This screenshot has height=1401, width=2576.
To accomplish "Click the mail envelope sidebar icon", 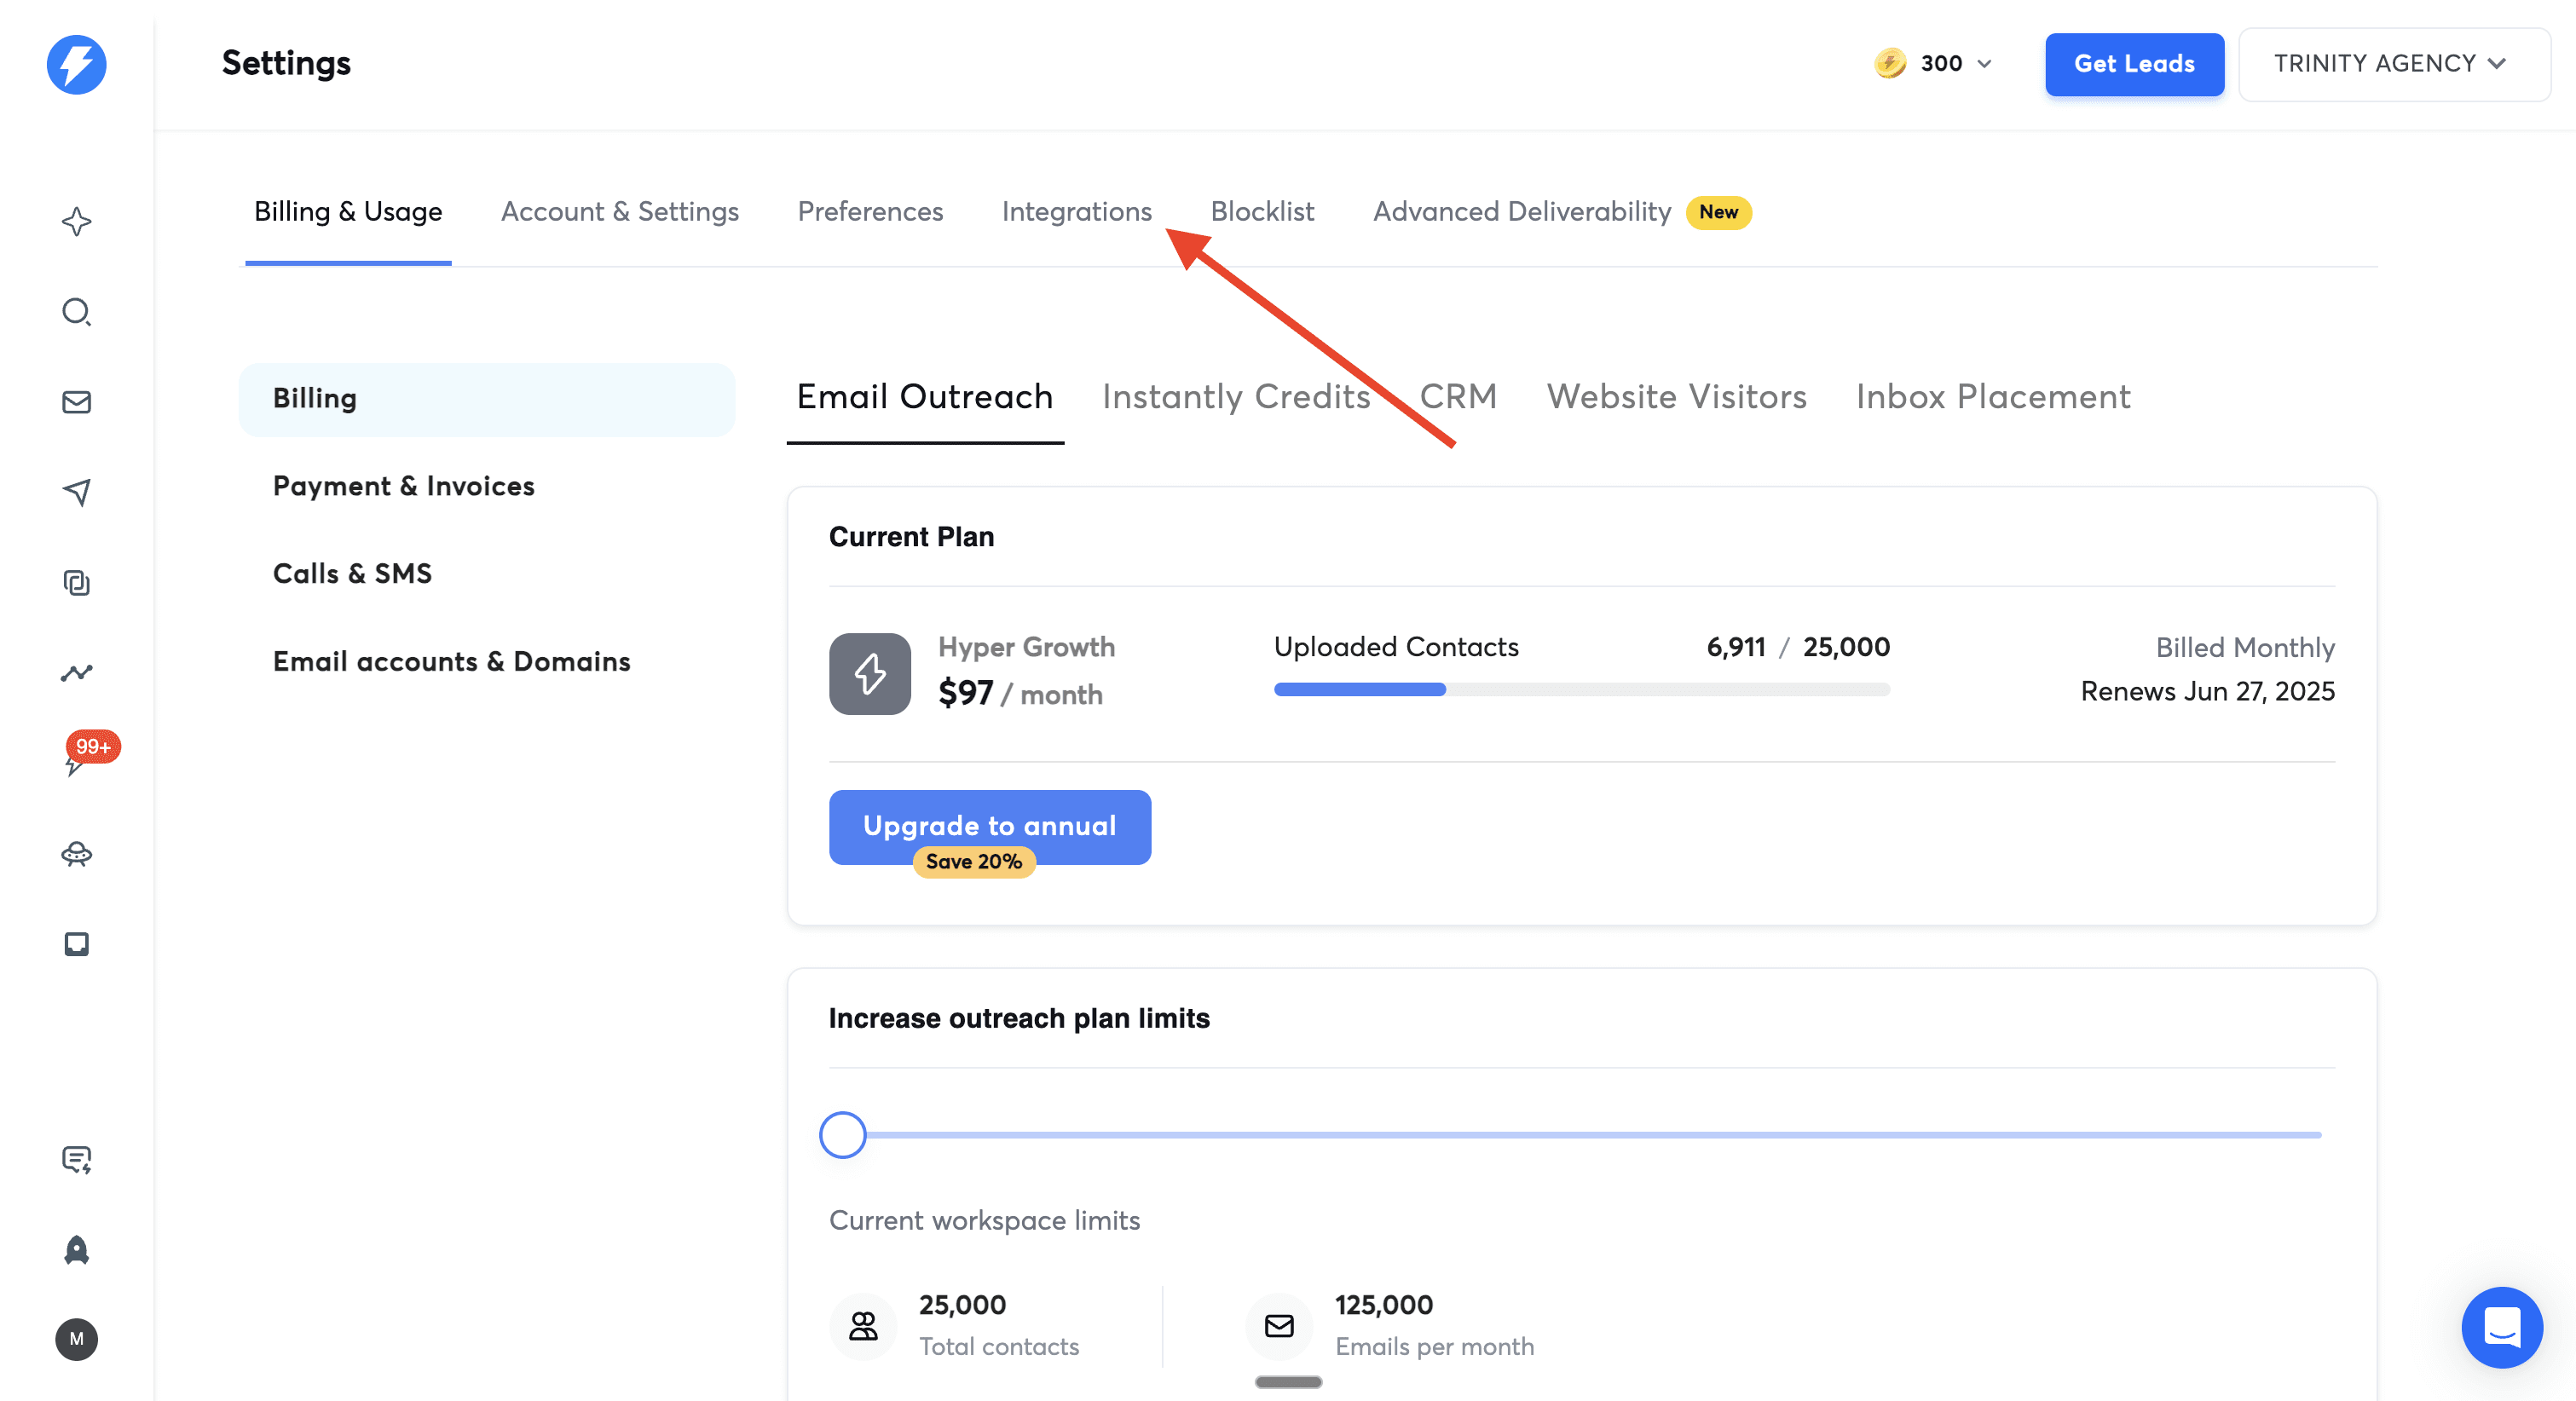I will click(x=76, y=402).
